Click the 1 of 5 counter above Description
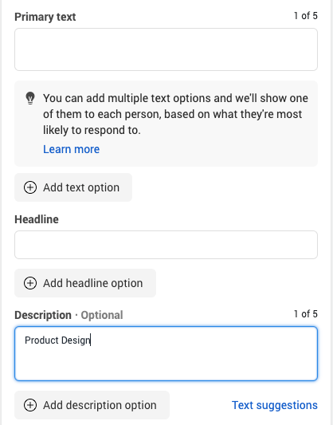The width and height of the screenshot is (333, 425). [x=306, y=314]
